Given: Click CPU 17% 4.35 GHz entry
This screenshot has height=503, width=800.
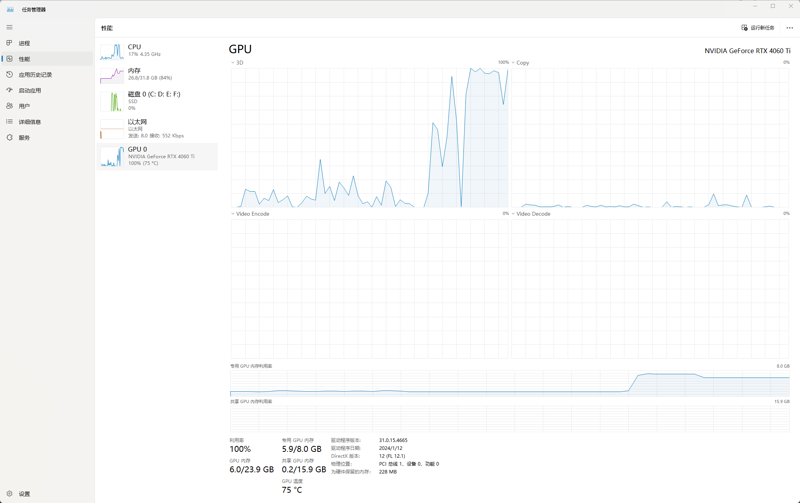Looking at the screenshot, I should coord(157,52).
